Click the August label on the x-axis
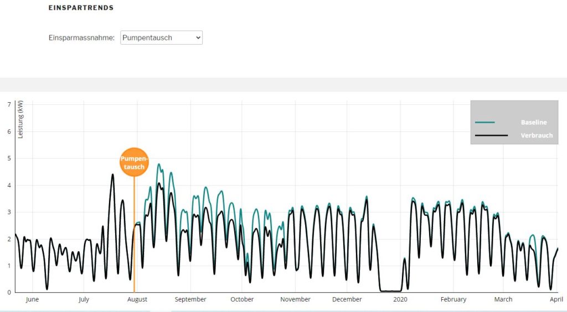 137,299
